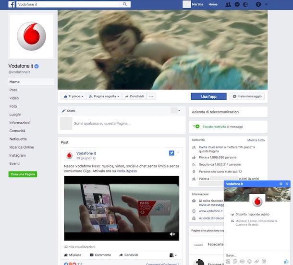Expand account menu arrow in top bar
The image size is (293, 265).
click(x=266, y=4)
